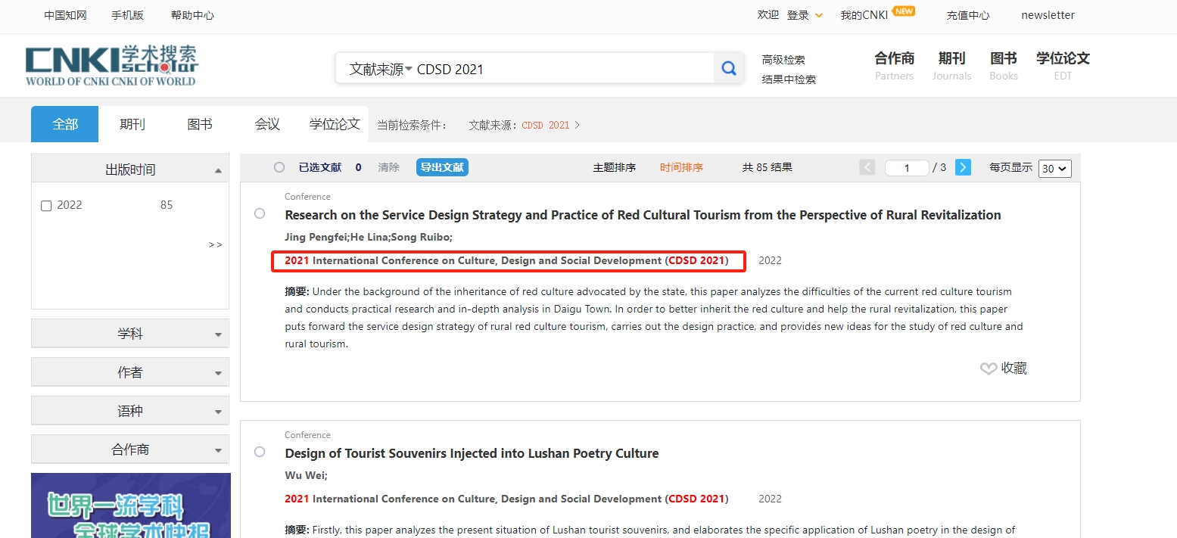
Task: Open the 每页显示 30 dropdown
Action: pyautogui.click(x=1055, y=168)
